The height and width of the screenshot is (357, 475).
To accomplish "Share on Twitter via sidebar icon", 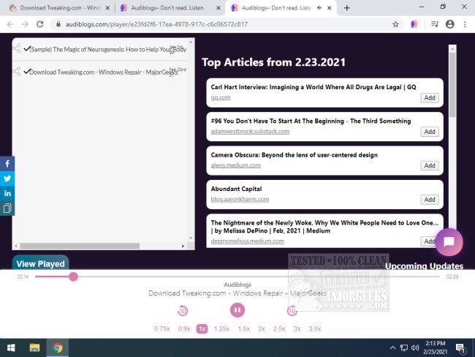I will pos(7,178).
